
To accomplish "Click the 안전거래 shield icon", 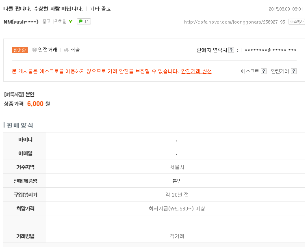I will 35,50.
